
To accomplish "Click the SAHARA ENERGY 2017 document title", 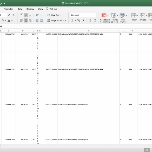I will tap(76, 3).
